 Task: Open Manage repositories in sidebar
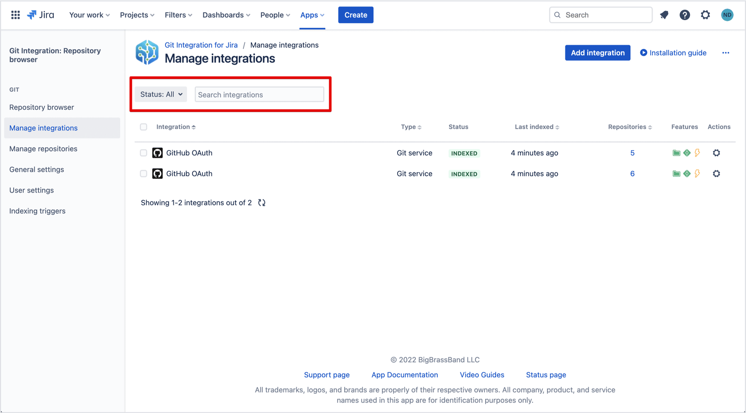[43, 149]
